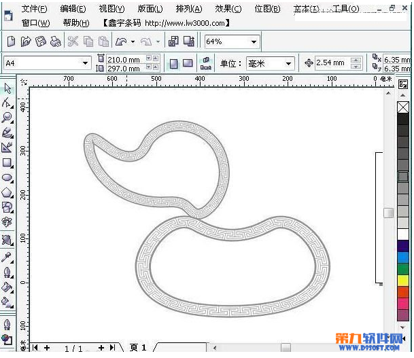414x358 pixels.
Task: Select the Eyedropper tool
Action: pyautogui.click(x=7, y=257)
